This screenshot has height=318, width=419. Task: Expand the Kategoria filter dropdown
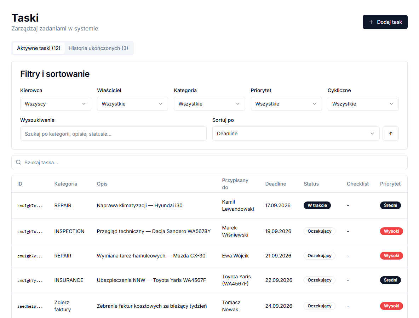209,104
